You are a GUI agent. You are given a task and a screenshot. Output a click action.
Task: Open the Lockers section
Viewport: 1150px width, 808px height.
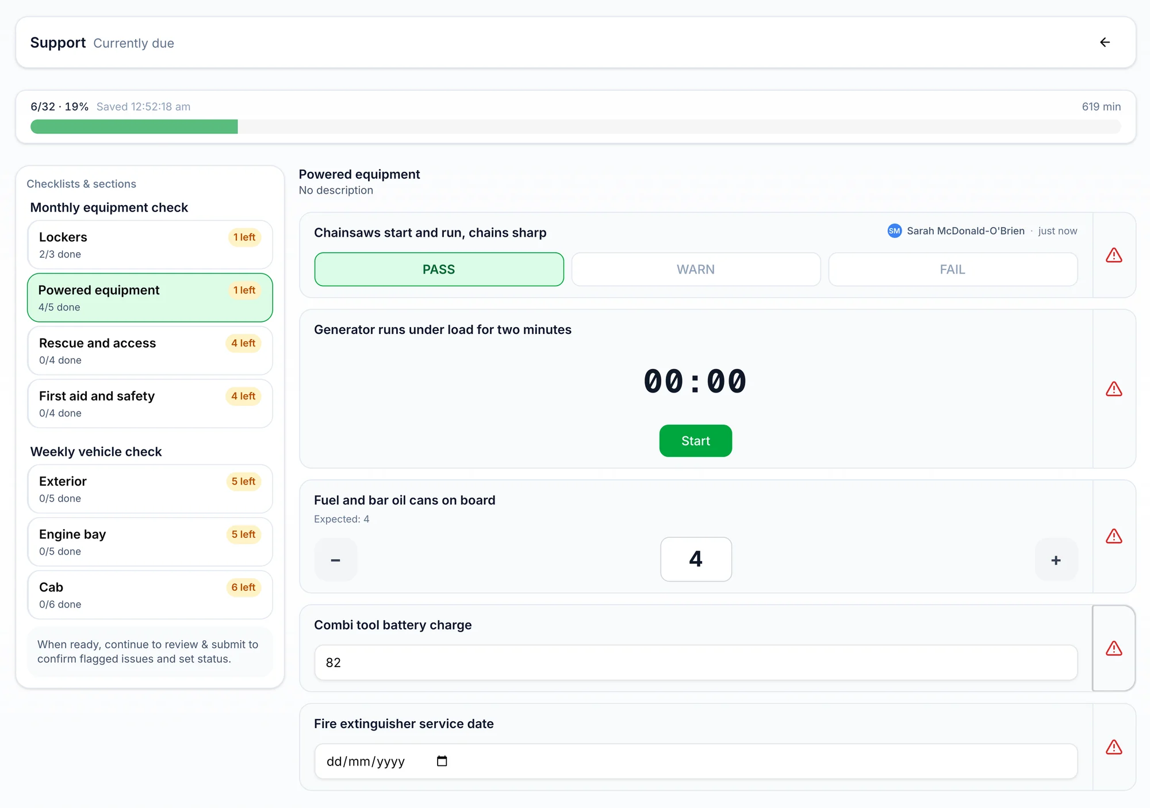tap(150, 245)
